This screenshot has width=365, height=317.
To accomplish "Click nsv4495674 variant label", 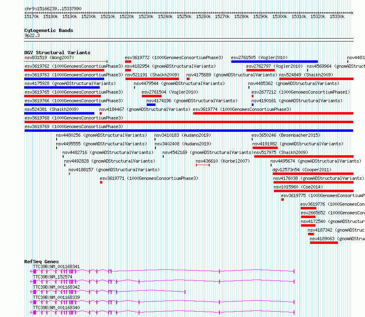I will coord(316,161).
